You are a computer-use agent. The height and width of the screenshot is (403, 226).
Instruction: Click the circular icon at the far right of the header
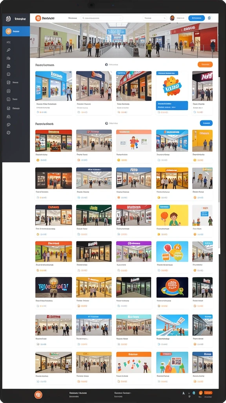[x=210, y=18]
